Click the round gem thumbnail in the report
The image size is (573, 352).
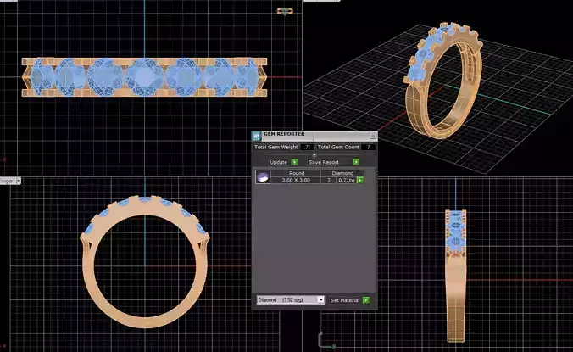pos(263,177)
